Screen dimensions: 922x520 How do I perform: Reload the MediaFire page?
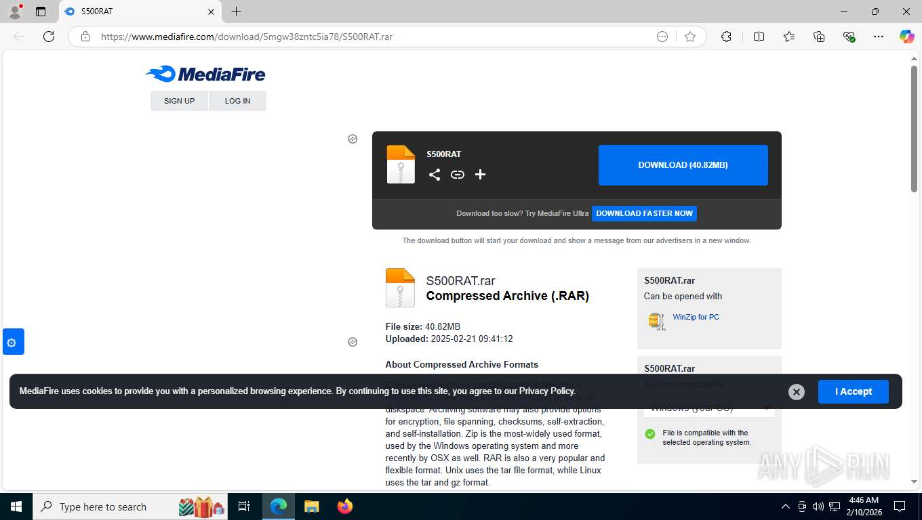point(49,37)
